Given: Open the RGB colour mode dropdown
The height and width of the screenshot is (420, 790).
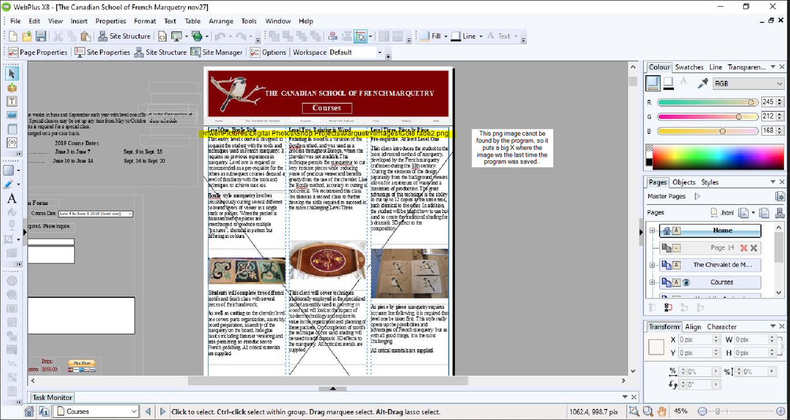Looking at the screenshot, I should pyautogui.click(x=748, y=83).
